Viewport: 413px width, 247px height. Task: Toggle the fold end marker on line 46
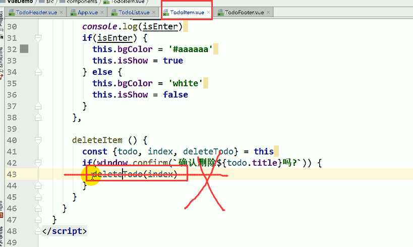(x=38, y=209)
